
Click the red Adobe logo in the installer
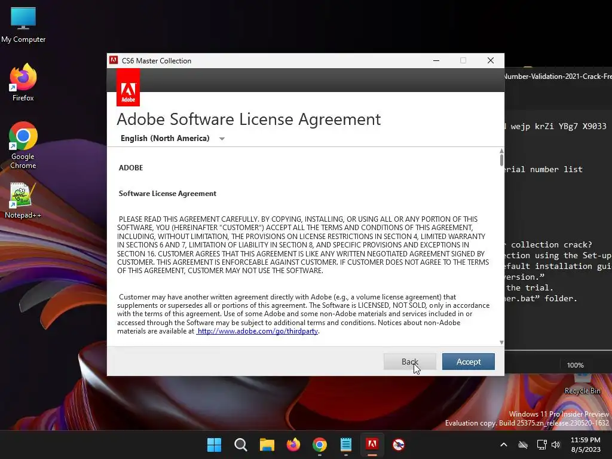click(128, 87)
